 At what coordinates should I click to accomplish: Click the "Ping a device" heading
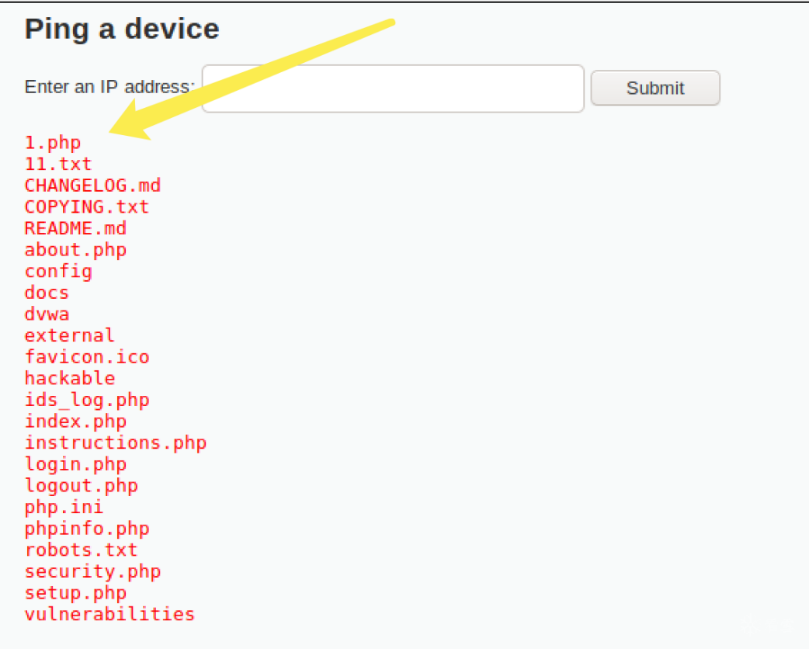tap(122, 29)
